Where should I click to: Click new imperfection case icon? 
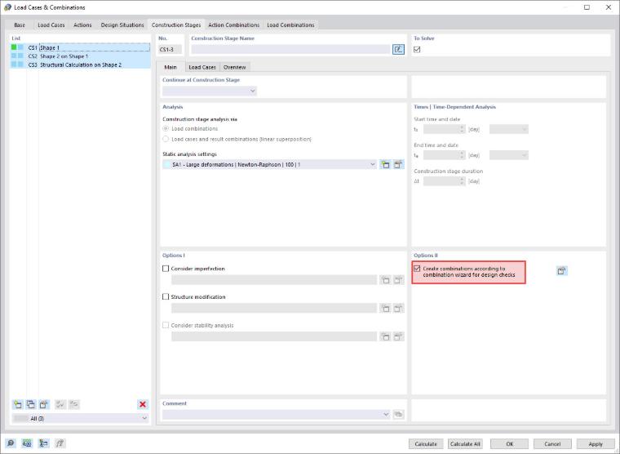tap(385, 280)
